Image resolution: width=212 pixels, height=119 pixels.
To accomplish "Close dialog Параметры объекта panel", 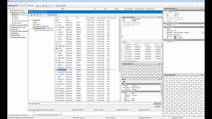I will (161, 17).
